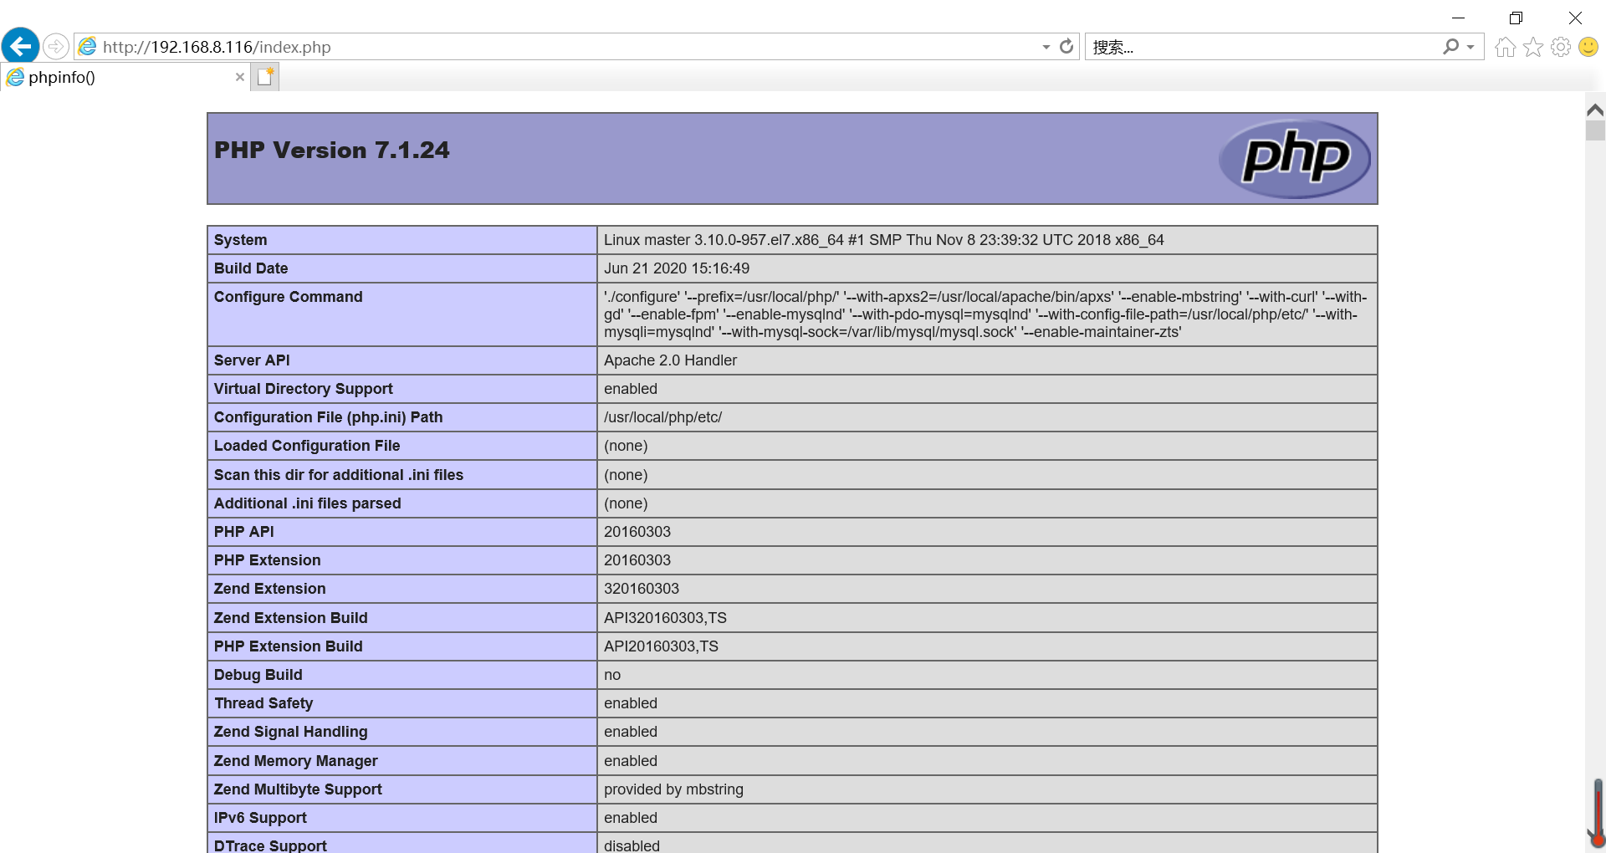Click the Zend Memory Manager label

point(296,761)
